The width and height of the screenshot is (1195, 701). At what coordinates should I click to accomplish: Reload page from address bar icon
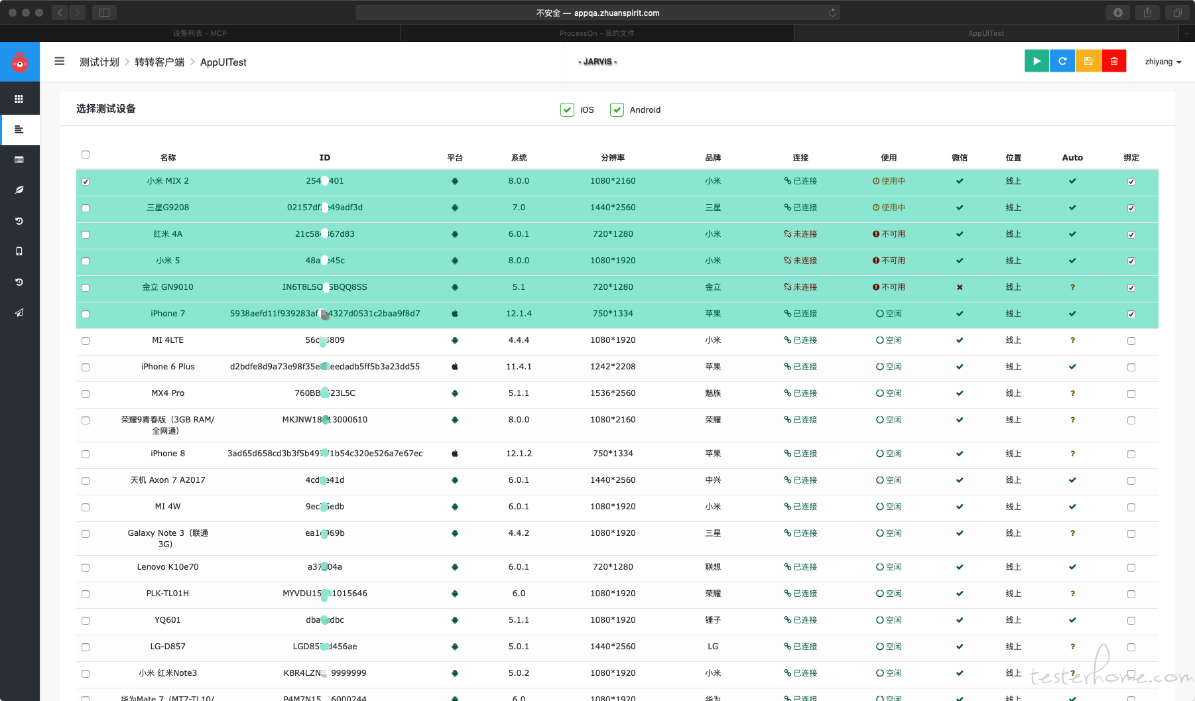[x=832, y=13]
